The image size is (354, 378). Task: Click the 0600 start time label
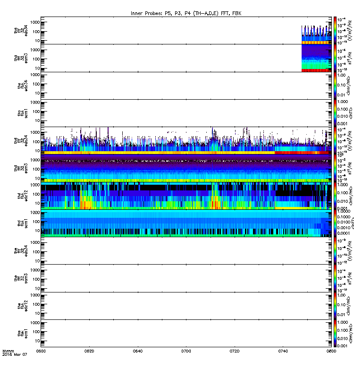click(41, 351)
